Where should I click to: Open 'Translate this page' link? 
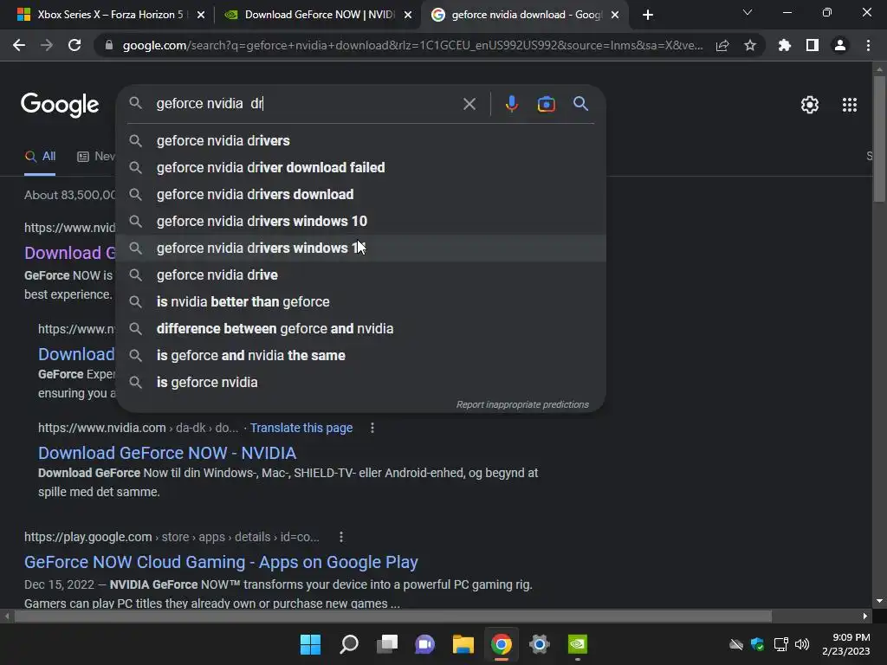(x=301, y=428)
